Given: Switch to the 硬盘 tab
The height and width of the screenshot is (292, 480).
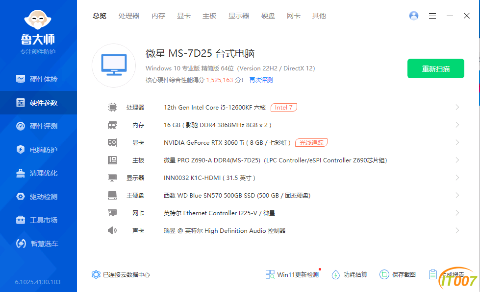Looking at the screenshot, I should point(268,16).
